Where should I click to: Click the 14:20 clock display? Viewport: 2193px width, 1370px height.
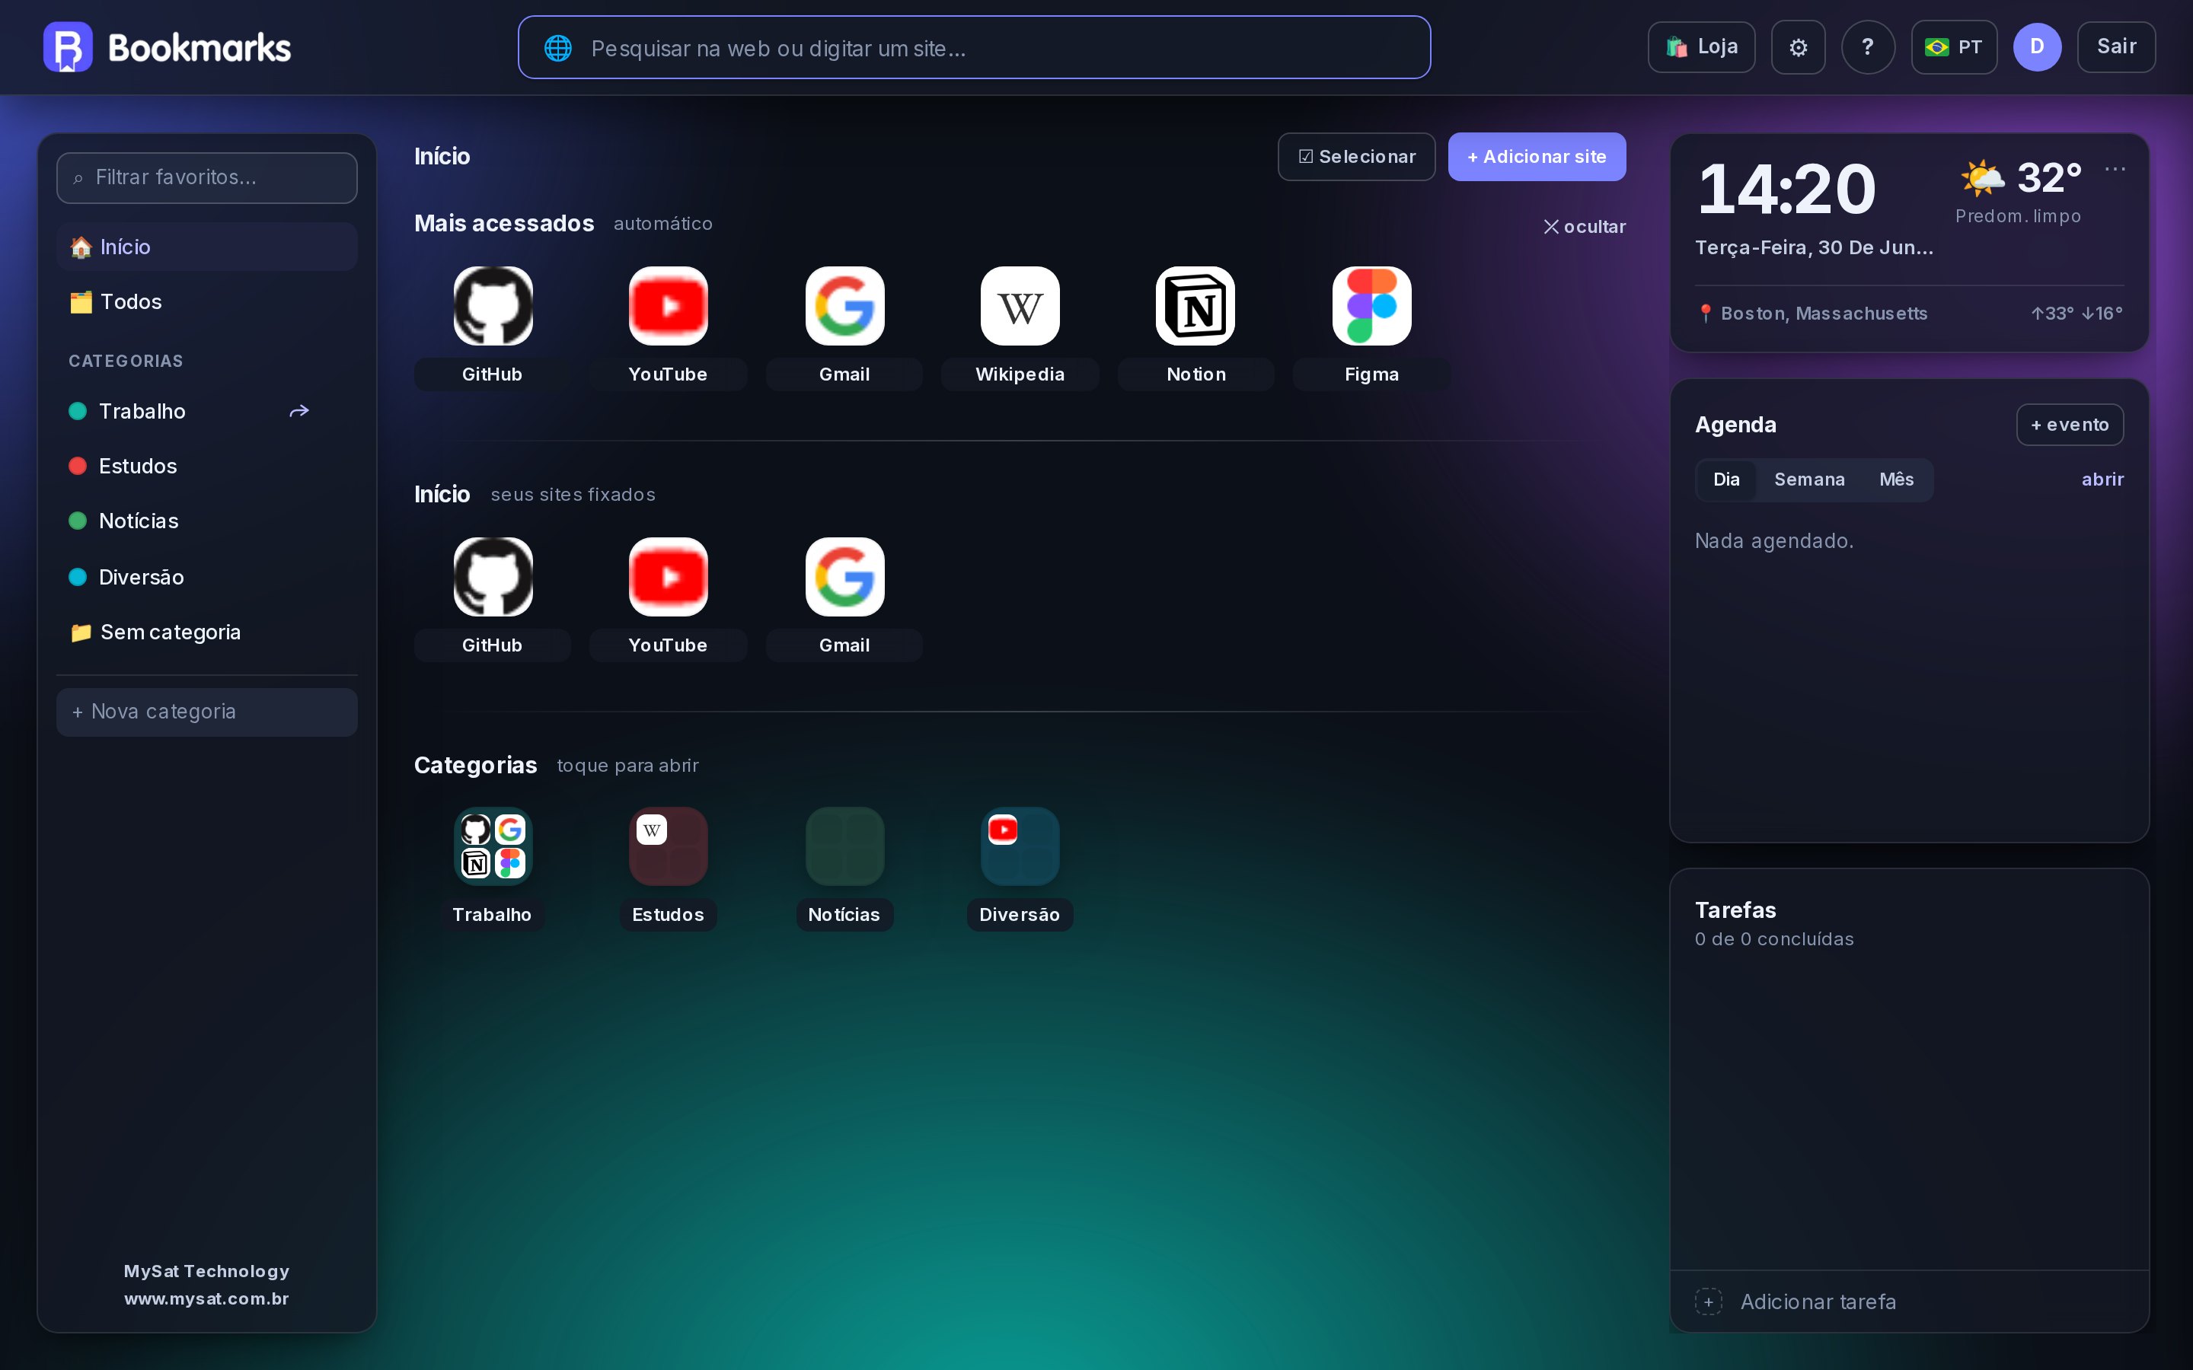[1786, 190]
